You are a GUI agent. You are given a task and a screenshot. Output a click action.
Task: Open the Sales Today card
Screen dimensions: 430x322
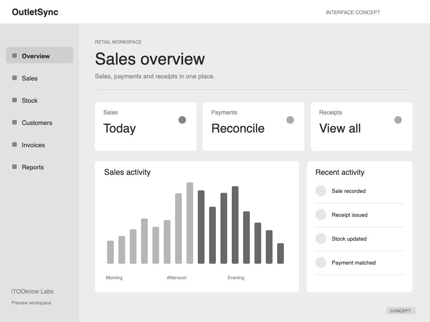coord(146,127)
